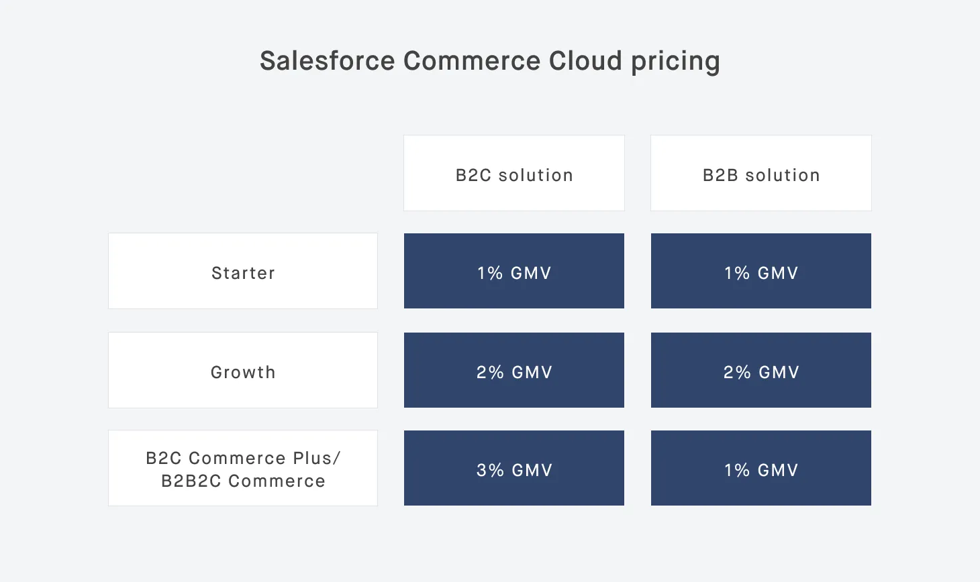Viewport: 980px width, 582px height.
Task: Pick the 3% GMV pricing cell
Action: click(x=514, y=469)
